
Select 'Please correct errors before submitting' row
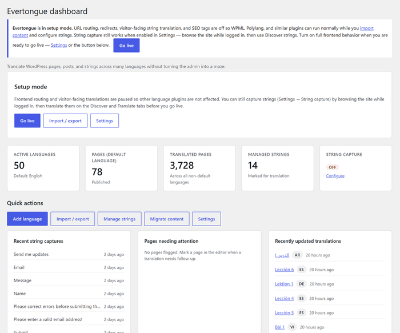coord(69,307)
